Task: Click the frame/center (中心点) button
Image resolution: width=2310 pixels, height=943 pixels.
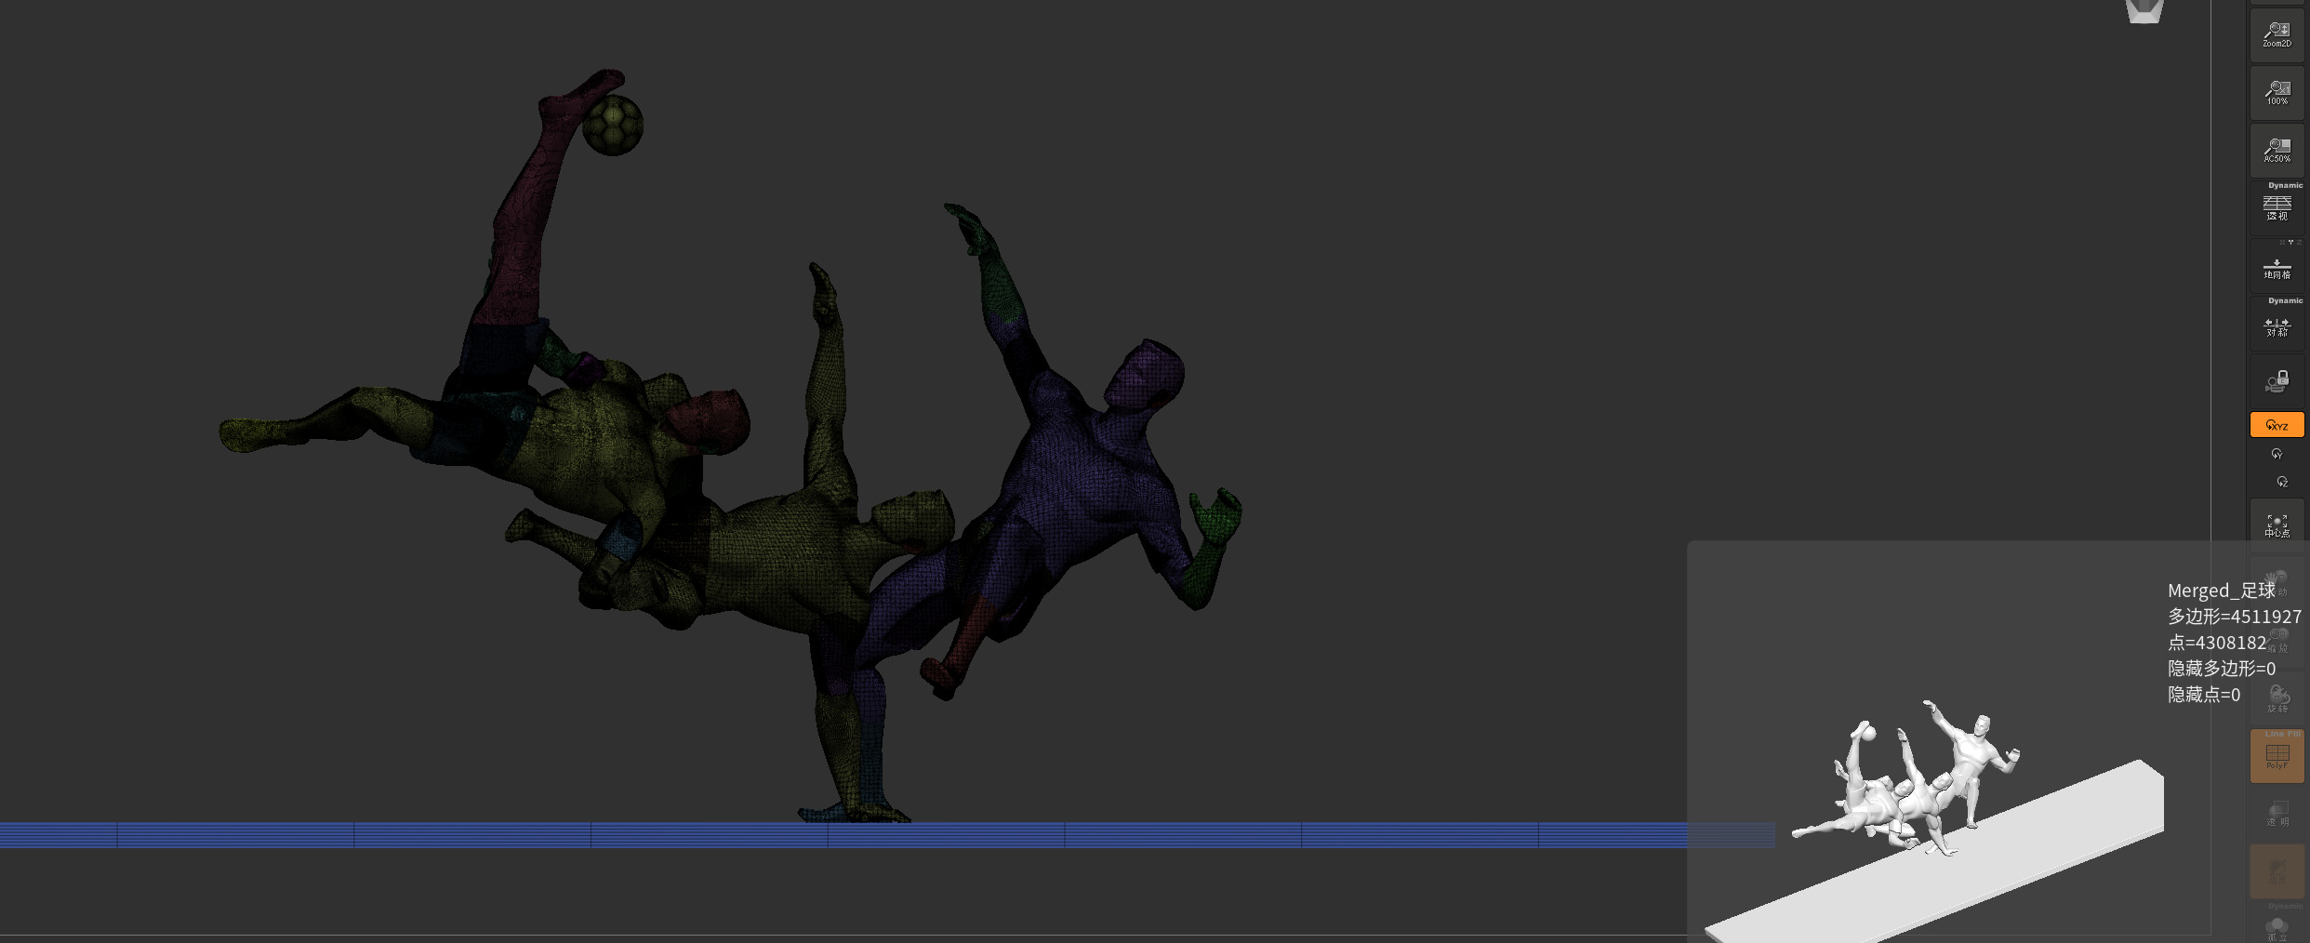Action: pyautogui.click(x=2277, y=525)
